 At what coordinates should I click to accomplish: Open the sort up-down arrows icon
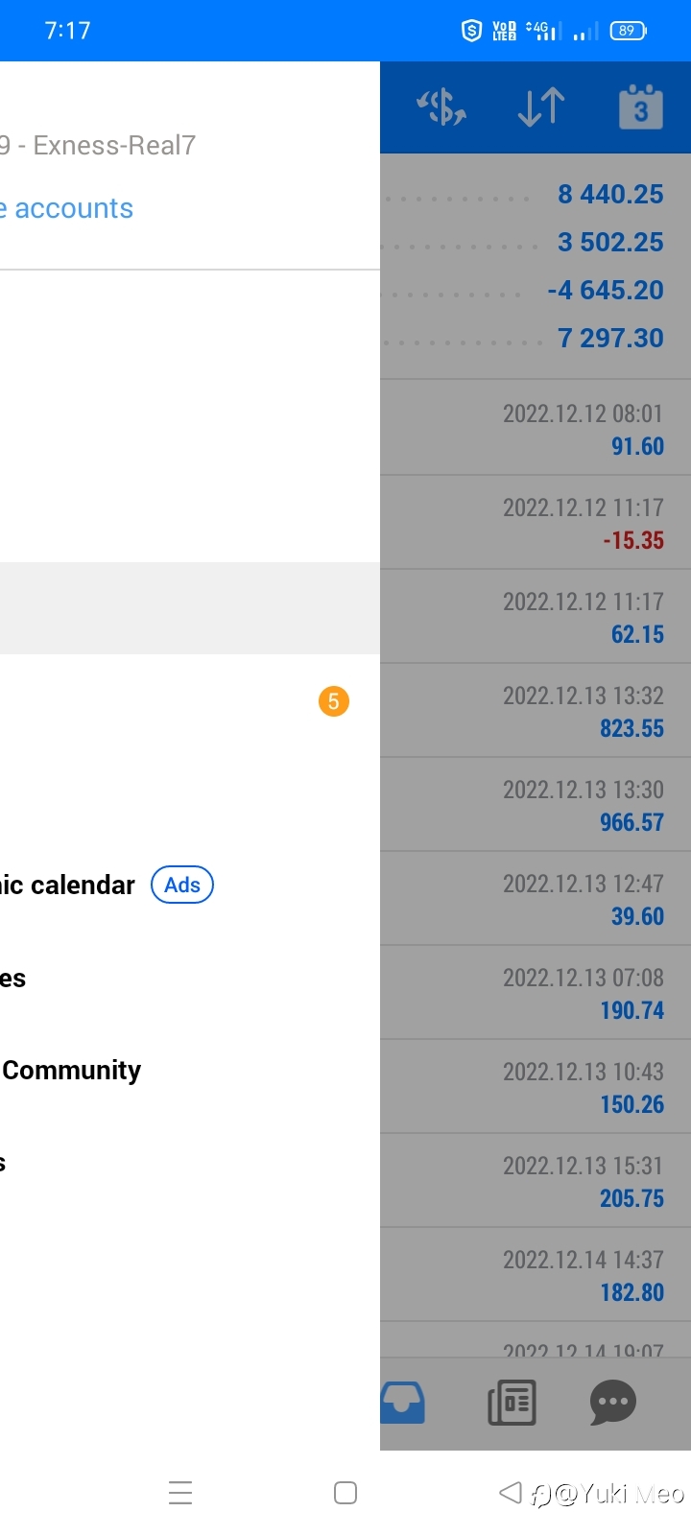[541, 106]
